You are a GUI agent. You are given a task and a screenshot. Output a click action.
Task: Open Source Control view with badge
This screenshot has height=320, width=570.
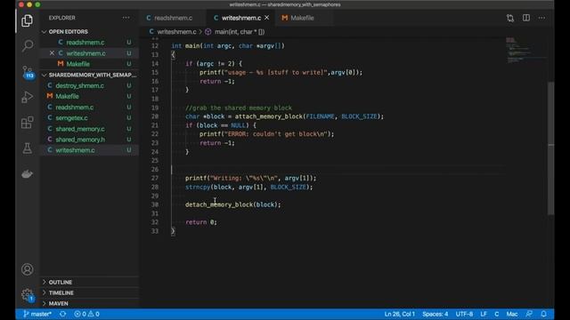pos(28,72)
